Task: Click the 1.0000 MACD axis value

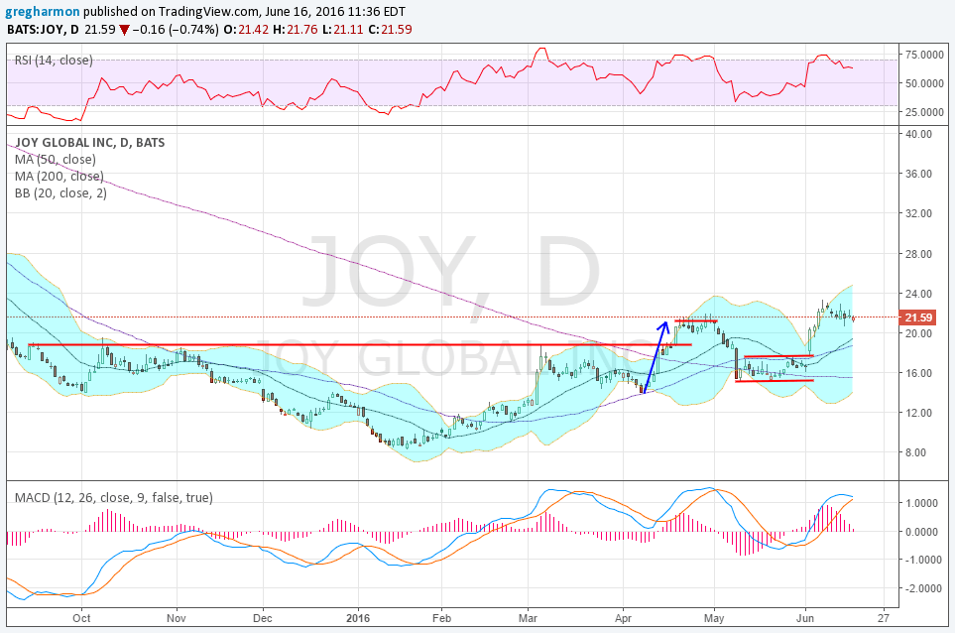Action: [x=922, y=503]
